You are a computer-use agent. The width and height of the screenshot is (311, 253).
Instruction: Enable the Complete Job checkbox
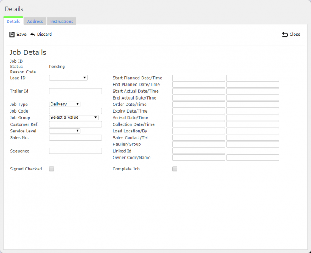click(x=175, y=169)
